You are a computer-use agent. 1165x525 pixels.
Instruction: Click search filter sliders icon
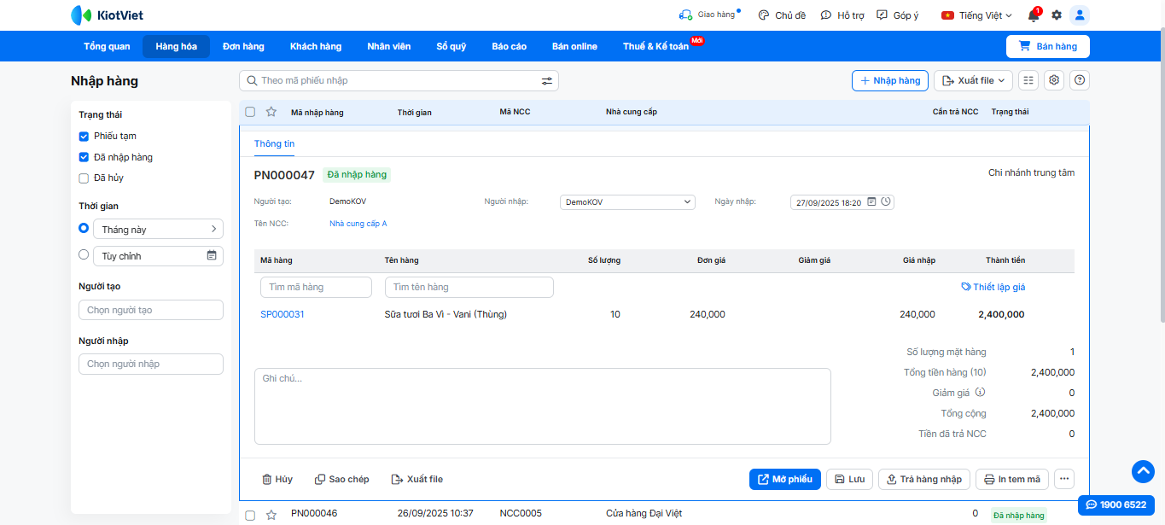[547, 80]
